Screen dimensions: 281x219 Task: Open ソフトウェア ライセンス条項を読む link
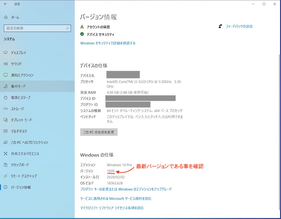point(112,208)
